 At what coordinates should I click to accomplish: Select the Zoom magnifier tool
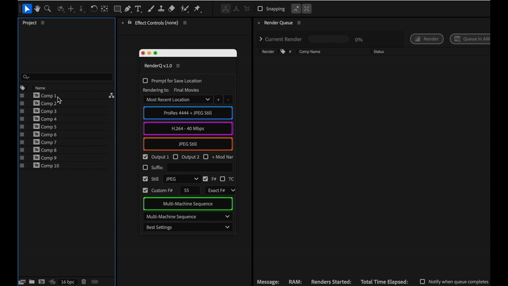[x=48, y=9]
